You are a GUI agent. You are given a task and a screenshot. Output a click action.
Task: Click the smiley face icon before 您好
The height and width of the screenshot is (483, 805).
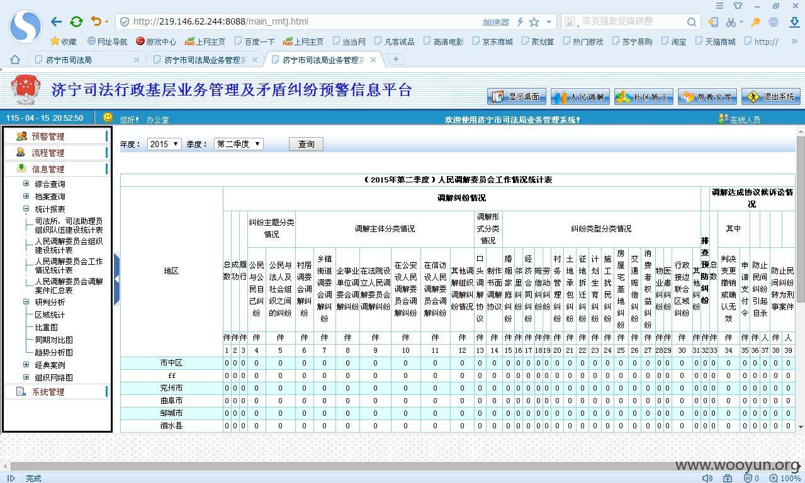[x=108, y=118]
